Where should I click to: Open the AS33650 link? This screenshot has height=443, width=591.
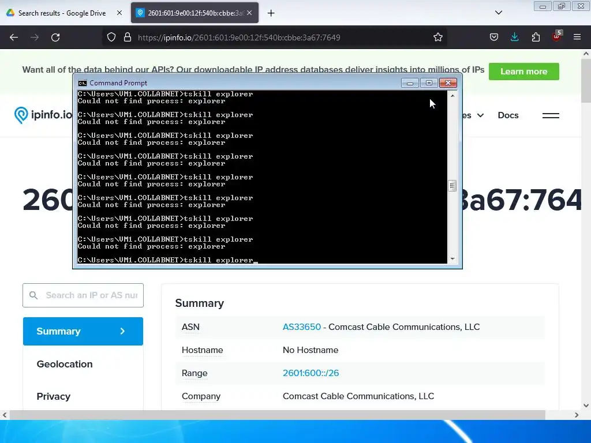coord(301,327)
